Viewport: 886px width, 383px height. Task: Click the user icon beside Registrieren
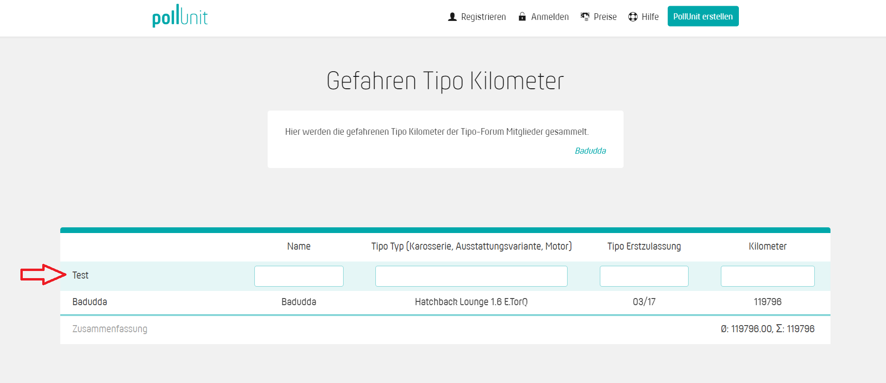pyautogui.click(x=452, y=17)
